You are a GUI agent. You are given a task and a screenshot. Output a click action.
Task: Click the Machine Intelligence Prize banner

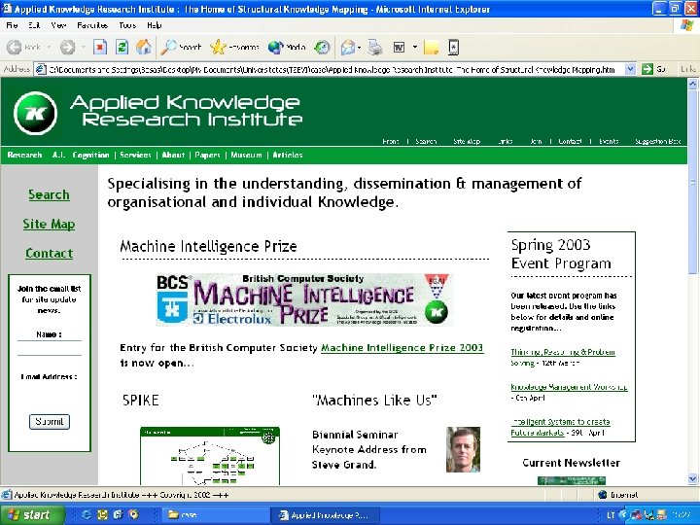305,299
